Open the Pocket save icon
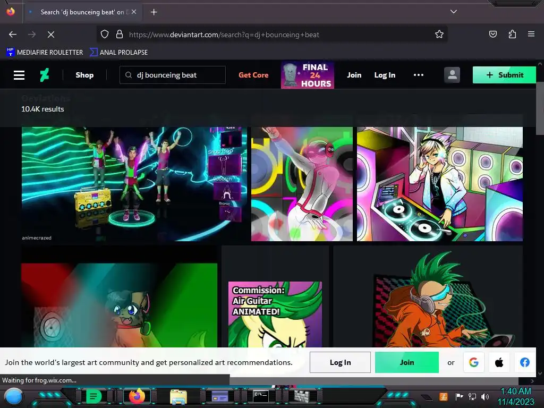This screenshot has width=544, height=408. click(x=492, y=35)
